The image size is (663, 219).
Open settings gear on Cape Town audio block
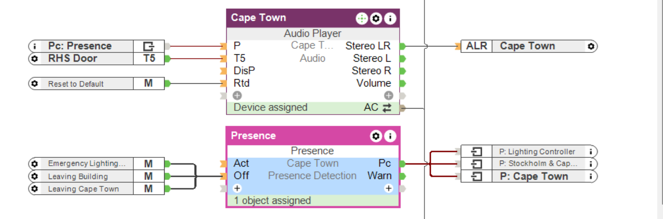point(376,18)
